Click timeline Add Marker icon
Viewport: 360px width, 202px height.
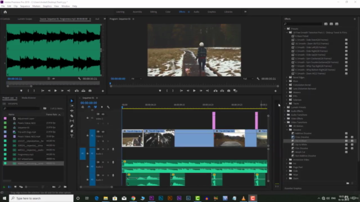point(102,107)
